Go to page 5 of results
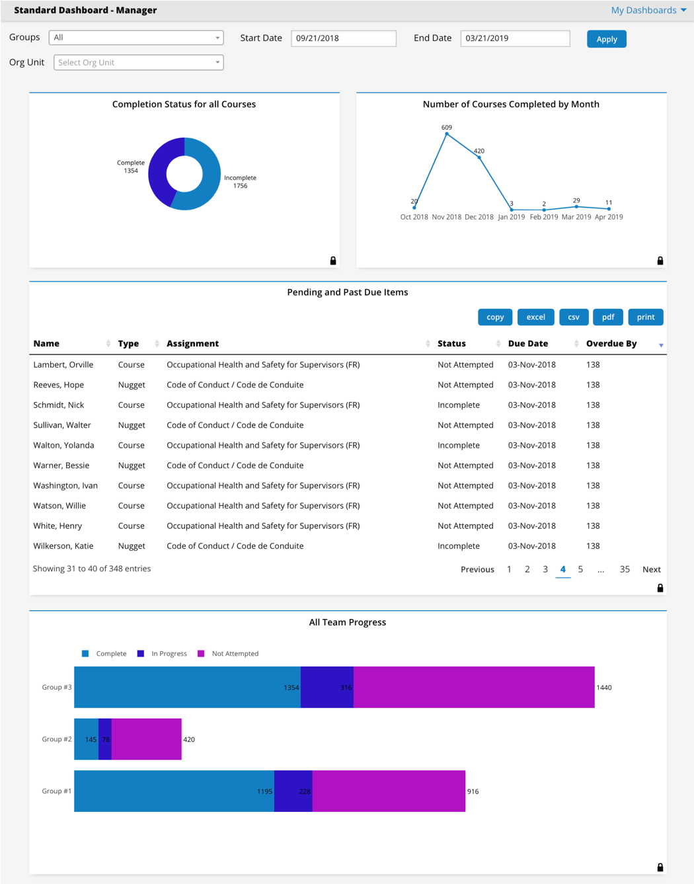 580,569
